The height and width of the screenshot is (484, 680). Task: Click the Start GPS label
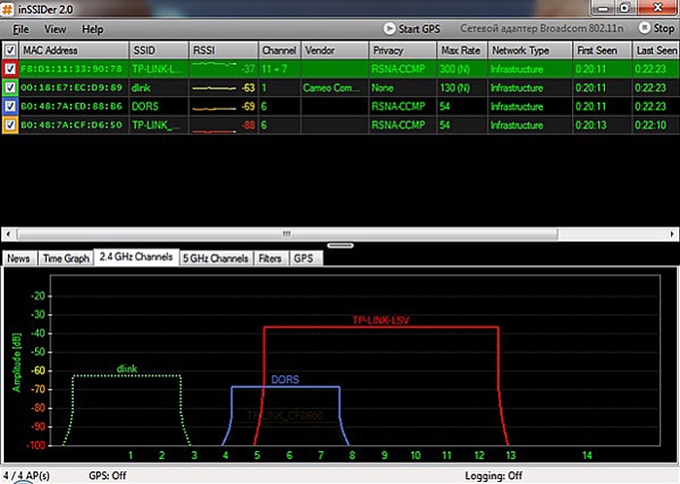pyautogui.click(x=419, y=29)
